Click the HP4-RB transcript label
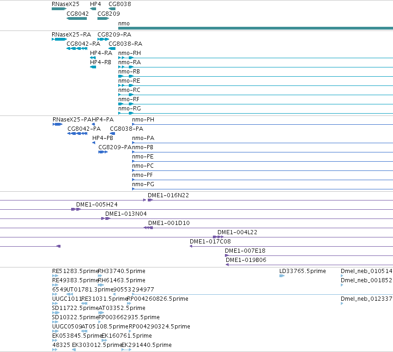This screenshot has height=352, width=393. pyautogui.click(x=101, y=62)
